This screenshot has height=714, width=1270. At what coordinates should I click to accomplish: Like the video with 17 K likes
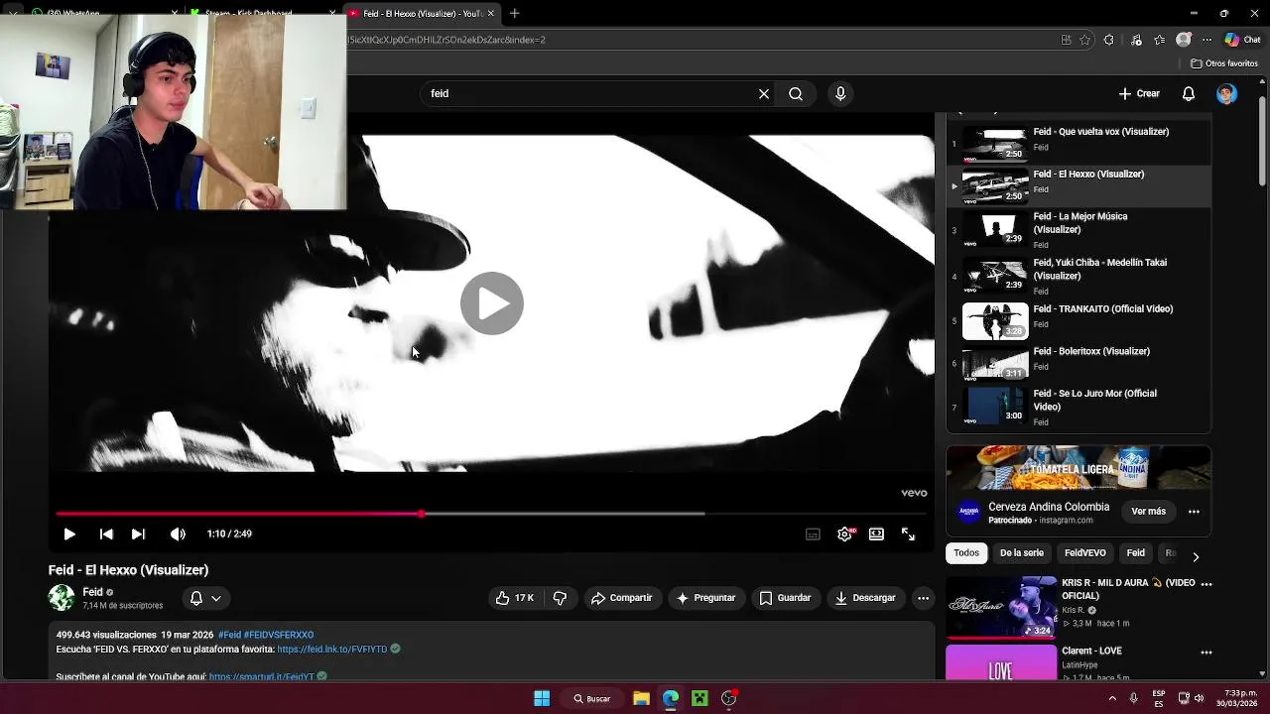[516, 598]
